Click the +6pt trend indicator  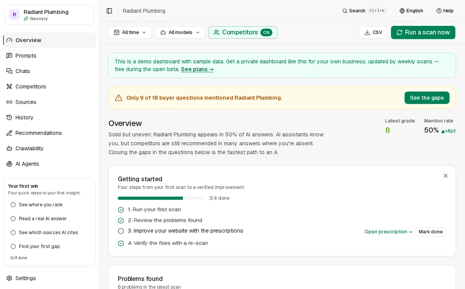(x=448, y=131)
